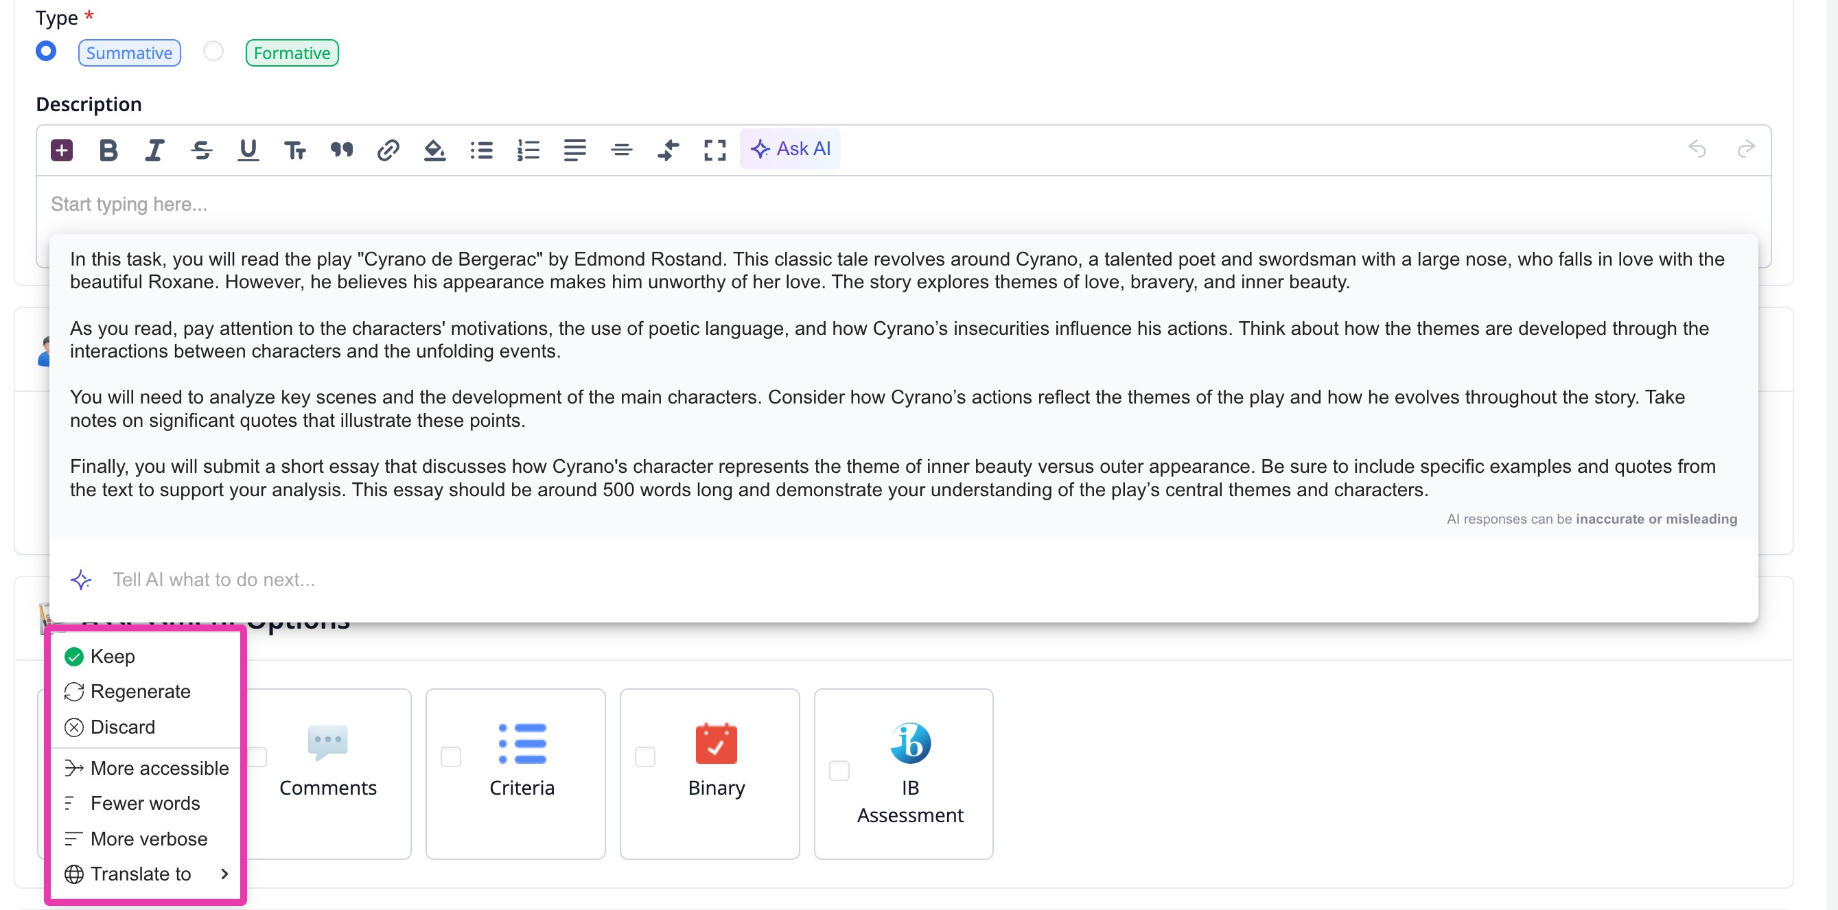1838x910 pixels.
Task: Toggle bold formatting
Action: tap(108, 149)
